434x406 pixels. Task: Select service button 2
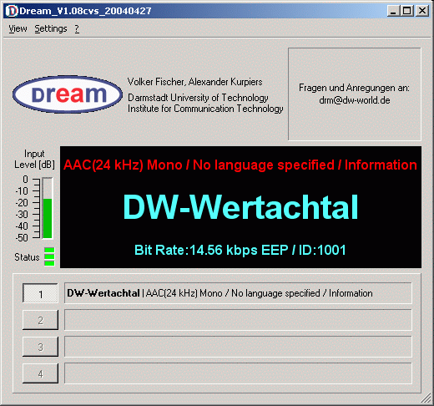(40, 320)
